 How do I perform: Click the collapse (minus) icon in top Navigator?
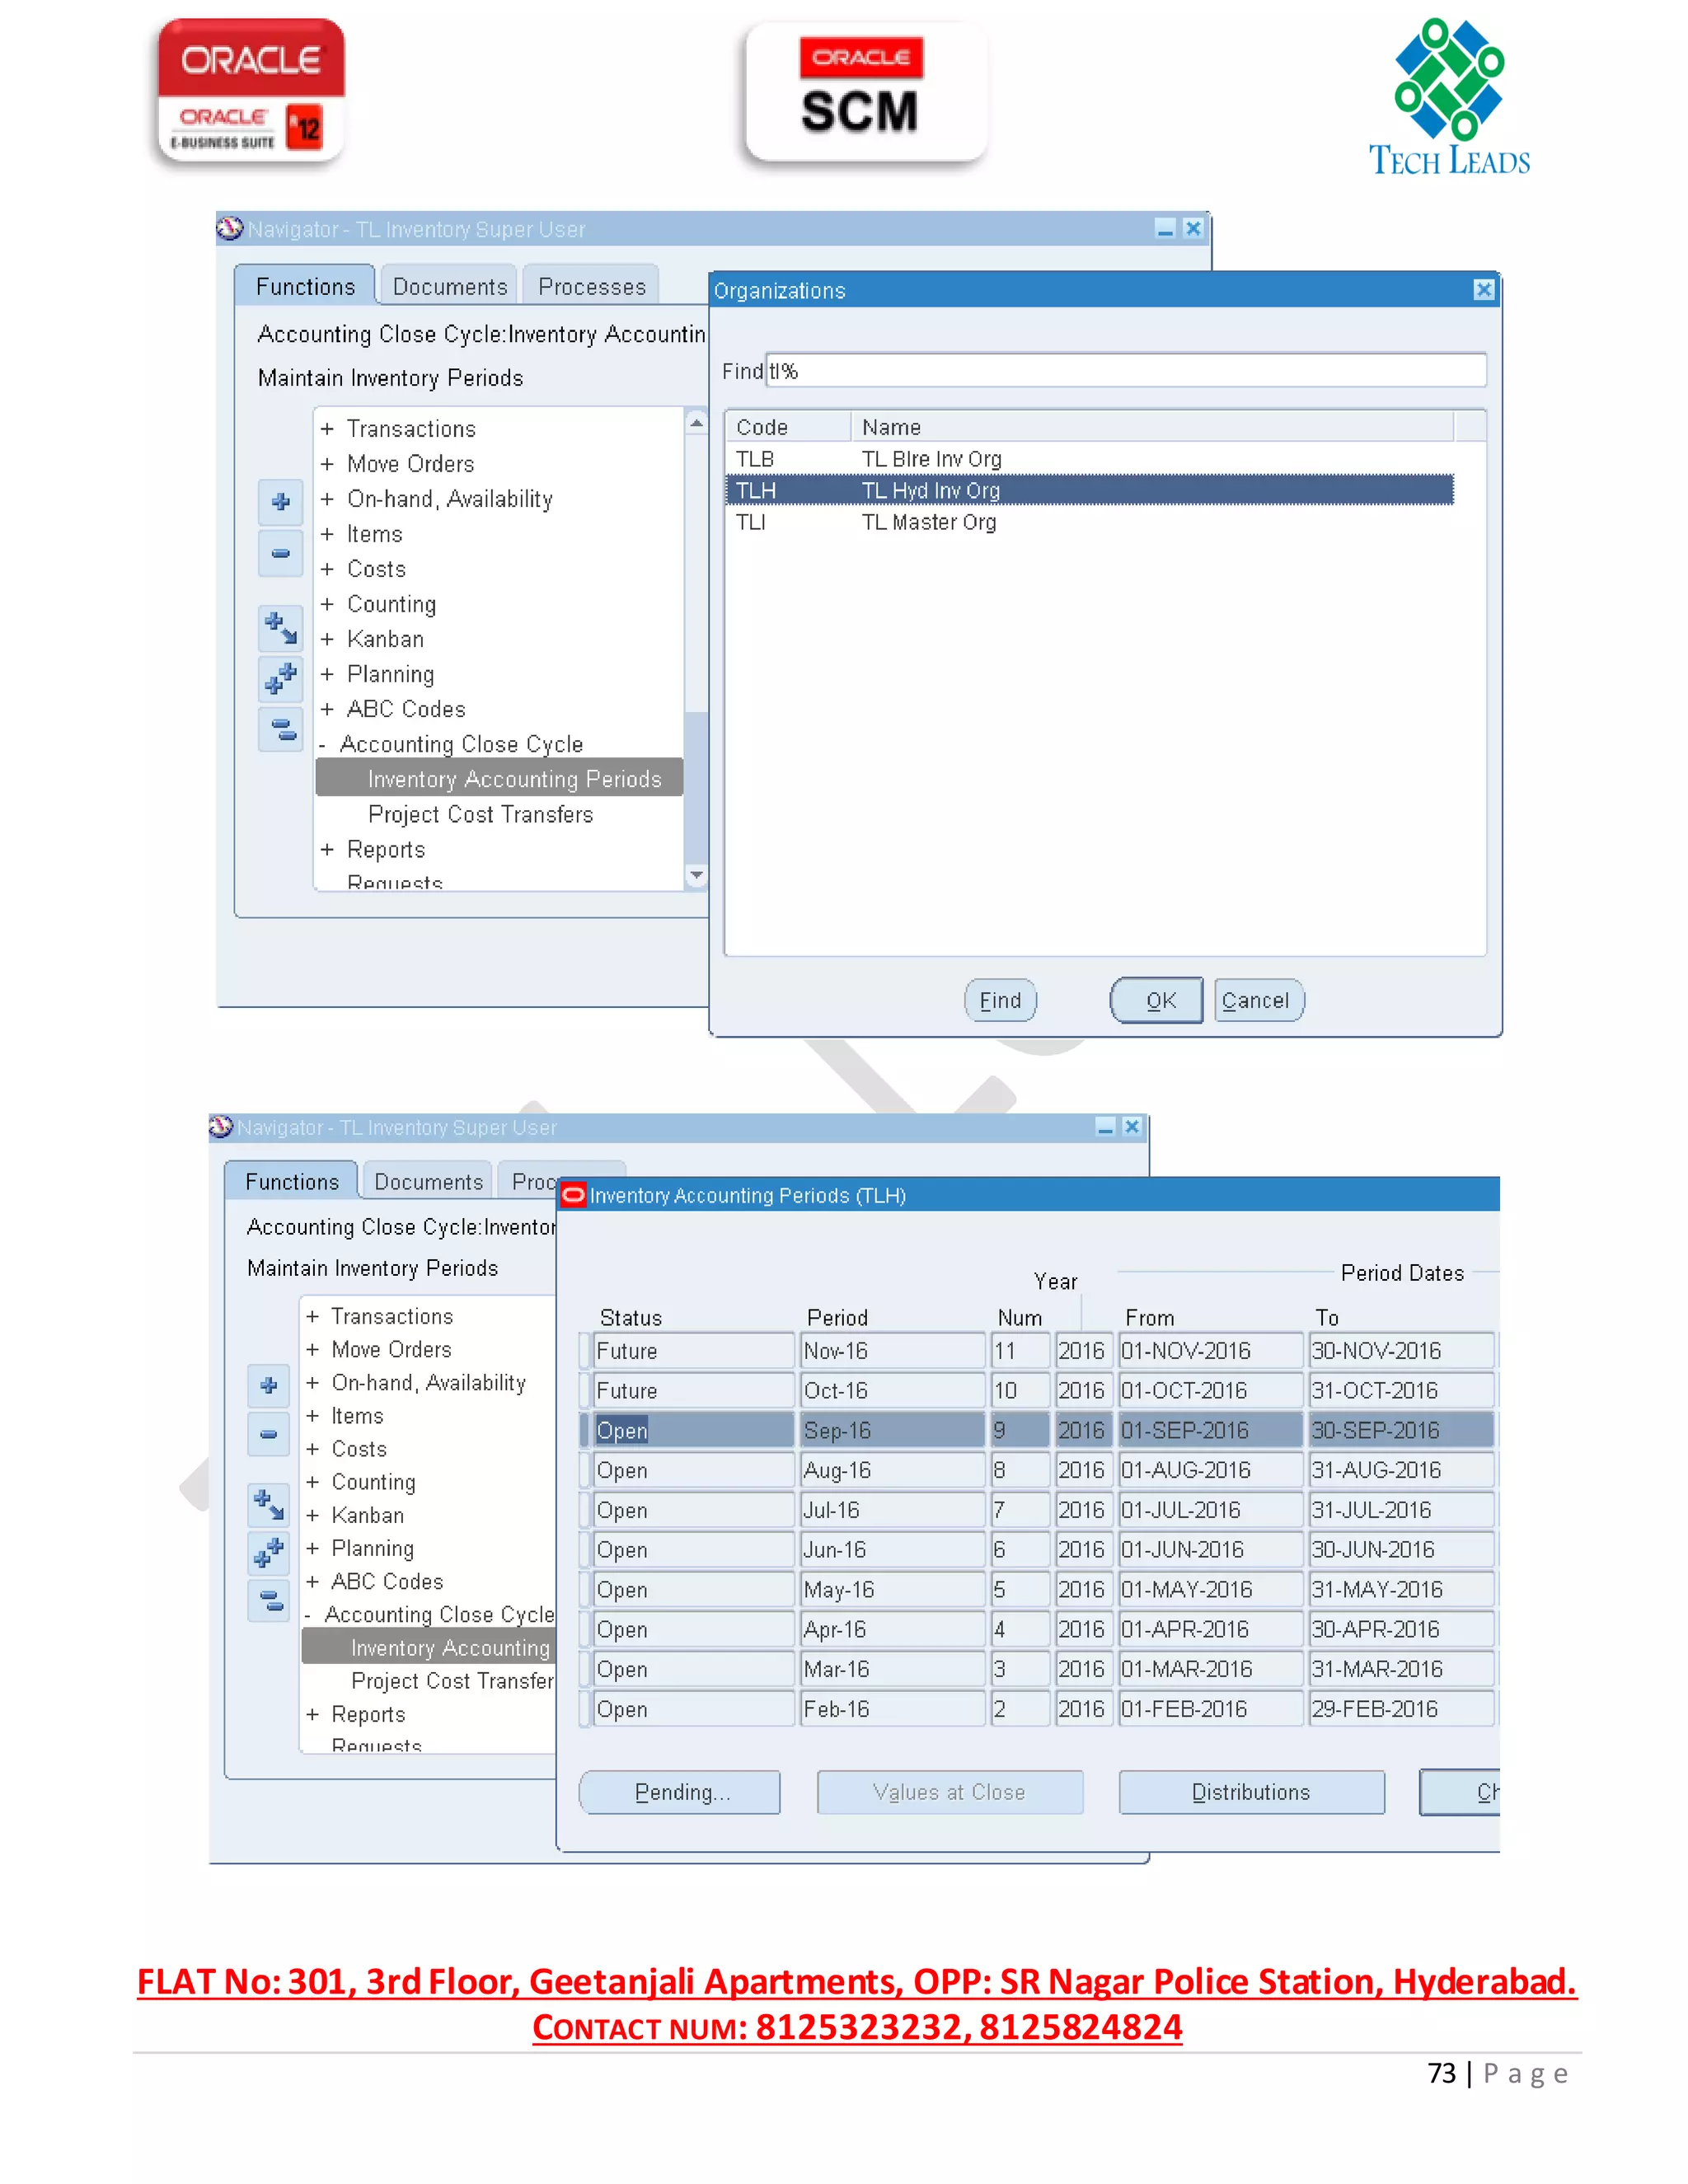coord(281,553)
